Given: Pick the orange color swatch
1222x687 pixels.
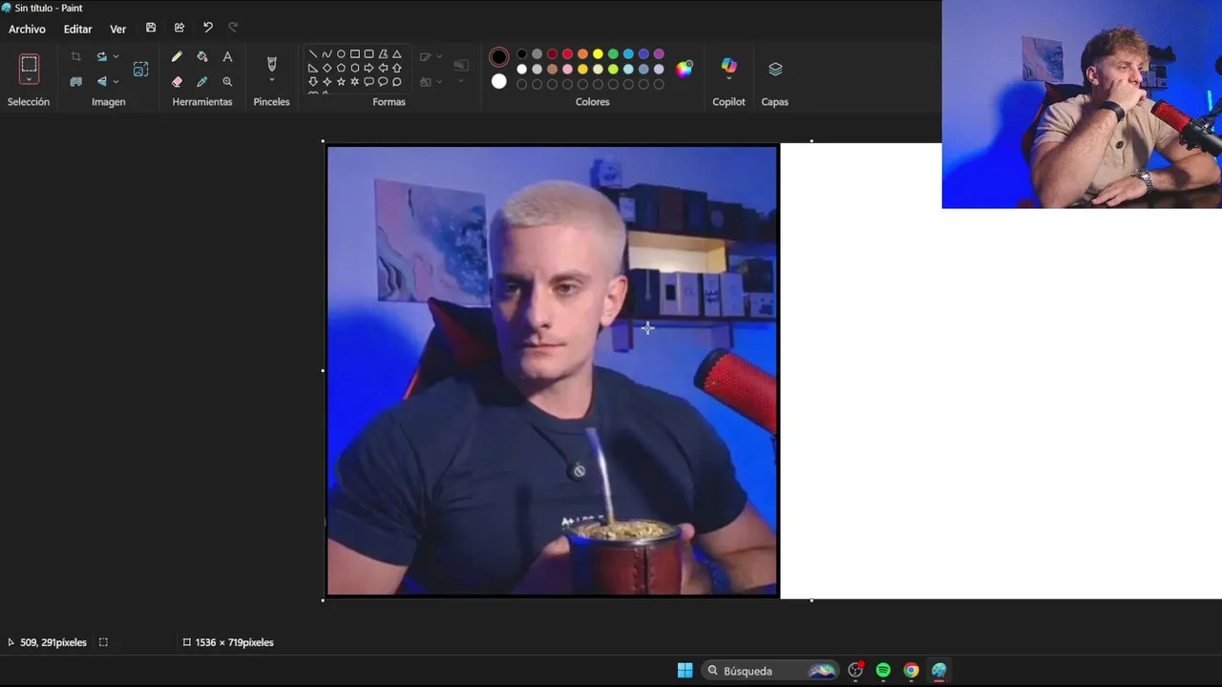Looking at the screenshot, I should coord(582,53).
